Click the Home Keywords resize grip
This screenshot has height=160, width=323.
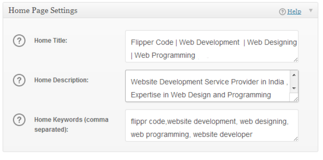296,139
